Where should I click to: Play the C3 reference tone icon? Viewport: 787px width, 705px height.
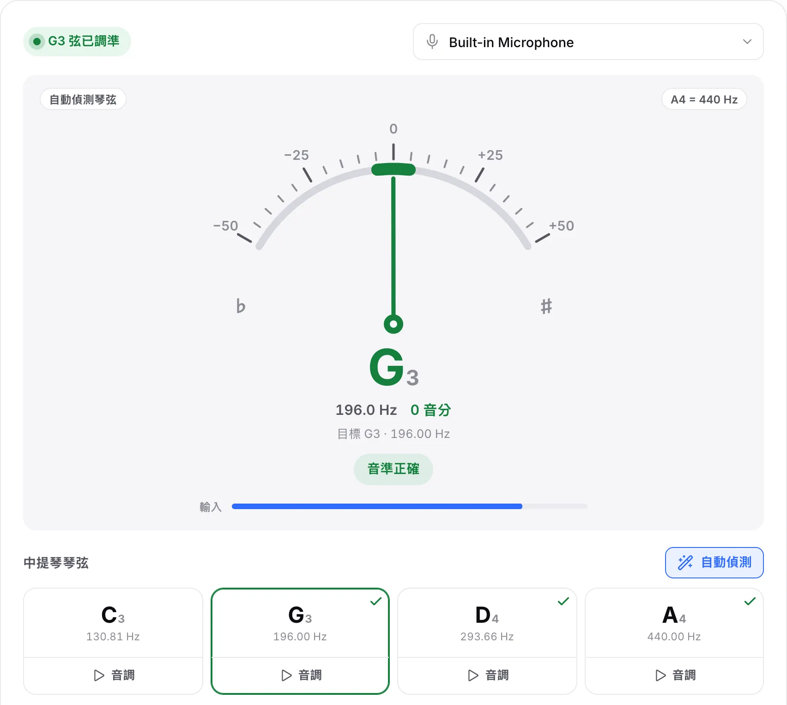click(99, 675)
